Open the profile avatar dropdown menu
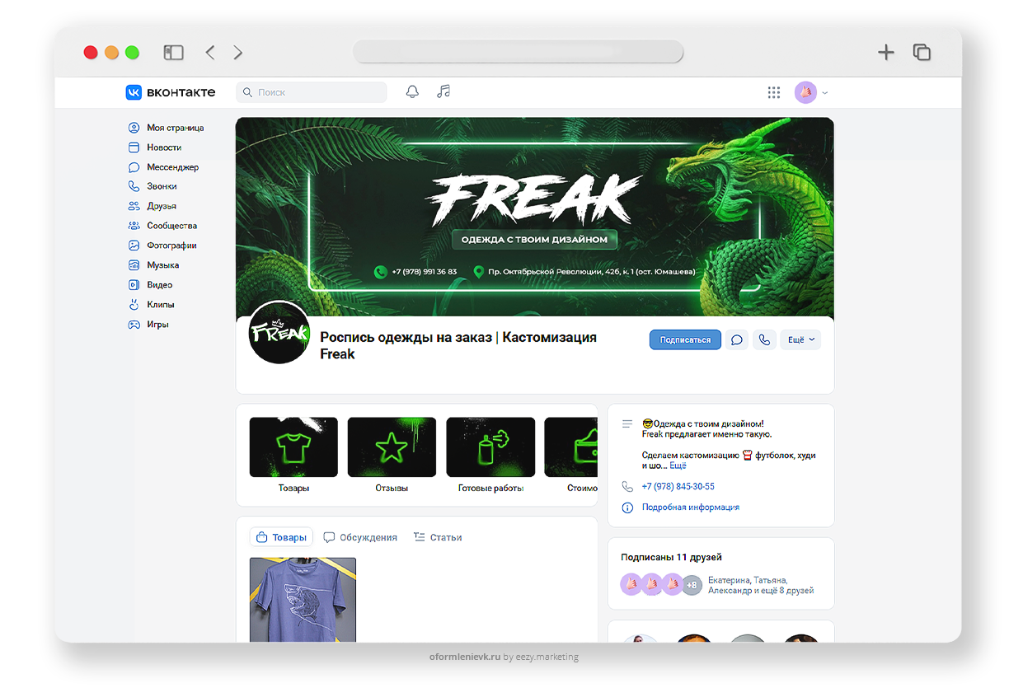 811,93
